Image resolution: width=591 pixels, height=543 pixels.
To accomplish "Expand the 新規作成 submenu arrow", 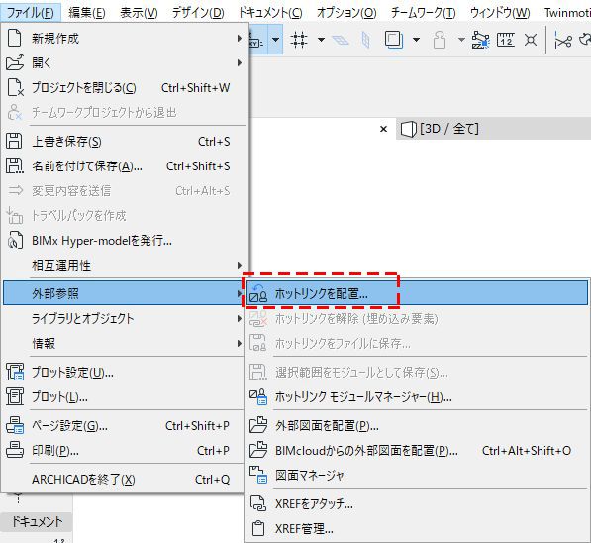I will (240, 38).
